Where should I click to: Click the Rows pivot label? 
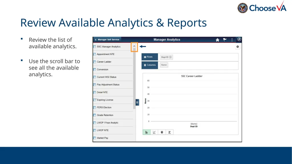click(x=149, y=57)
